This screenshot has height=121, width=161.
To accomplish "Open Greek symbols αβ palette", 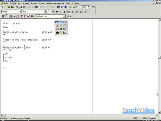I will click(x=28, y=16).
